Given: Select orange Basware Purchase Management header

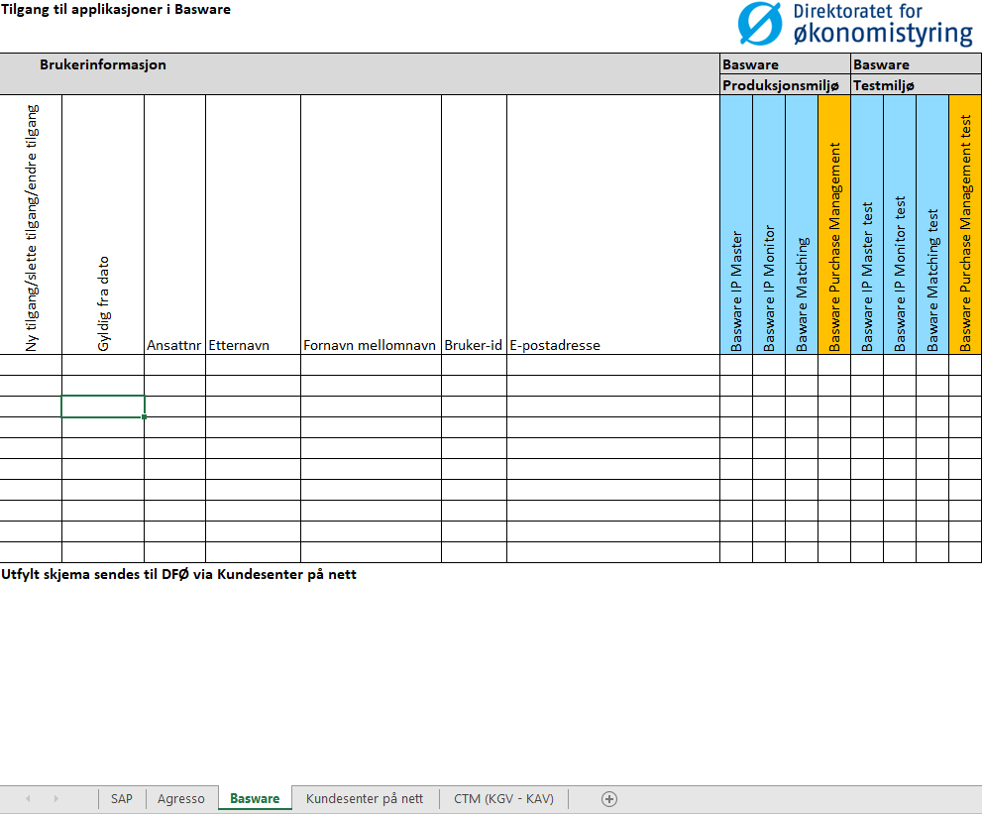Looking at the screenshot, I should coord(834,225).
